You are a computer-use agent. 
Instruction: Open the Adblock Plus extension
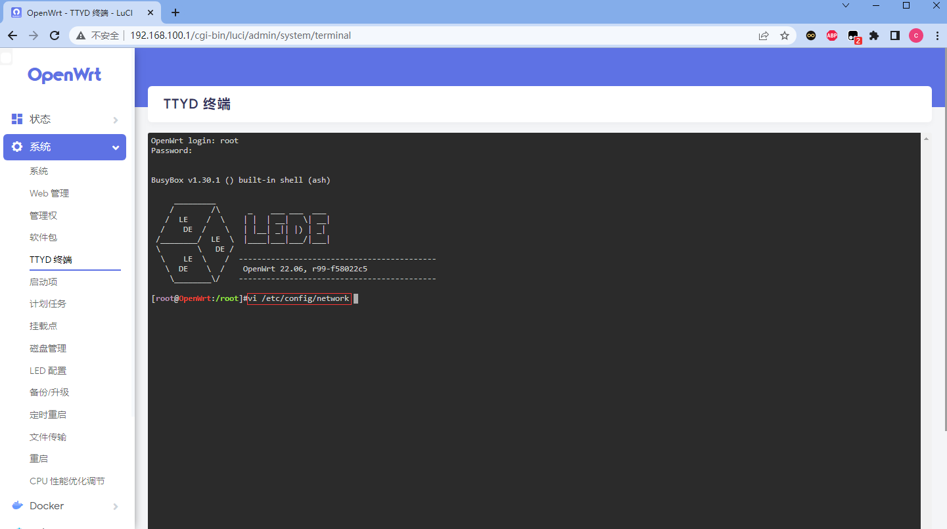(832, 35)
